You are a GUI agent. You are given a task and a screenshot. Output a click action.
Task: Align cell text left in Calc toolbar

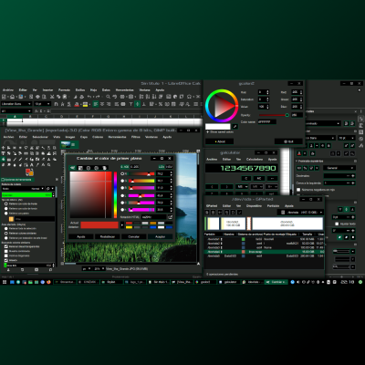click(96, 104)
